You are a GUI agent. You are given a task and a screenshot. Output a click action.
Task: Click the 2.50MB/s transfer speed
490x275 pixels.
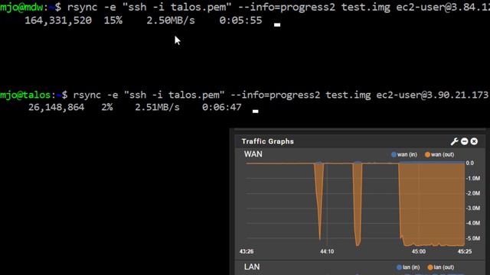click(x=171, y=21)
